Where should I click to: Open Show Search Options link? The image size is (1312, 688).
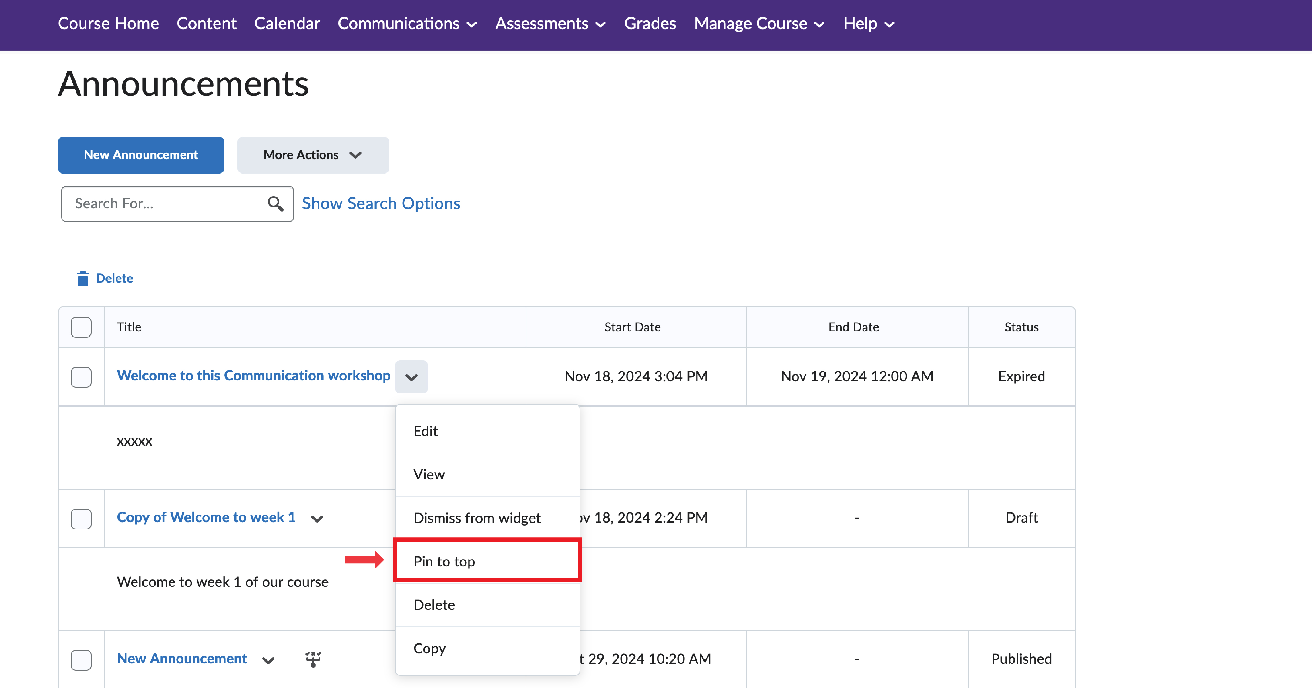click(x=380, y=204)
